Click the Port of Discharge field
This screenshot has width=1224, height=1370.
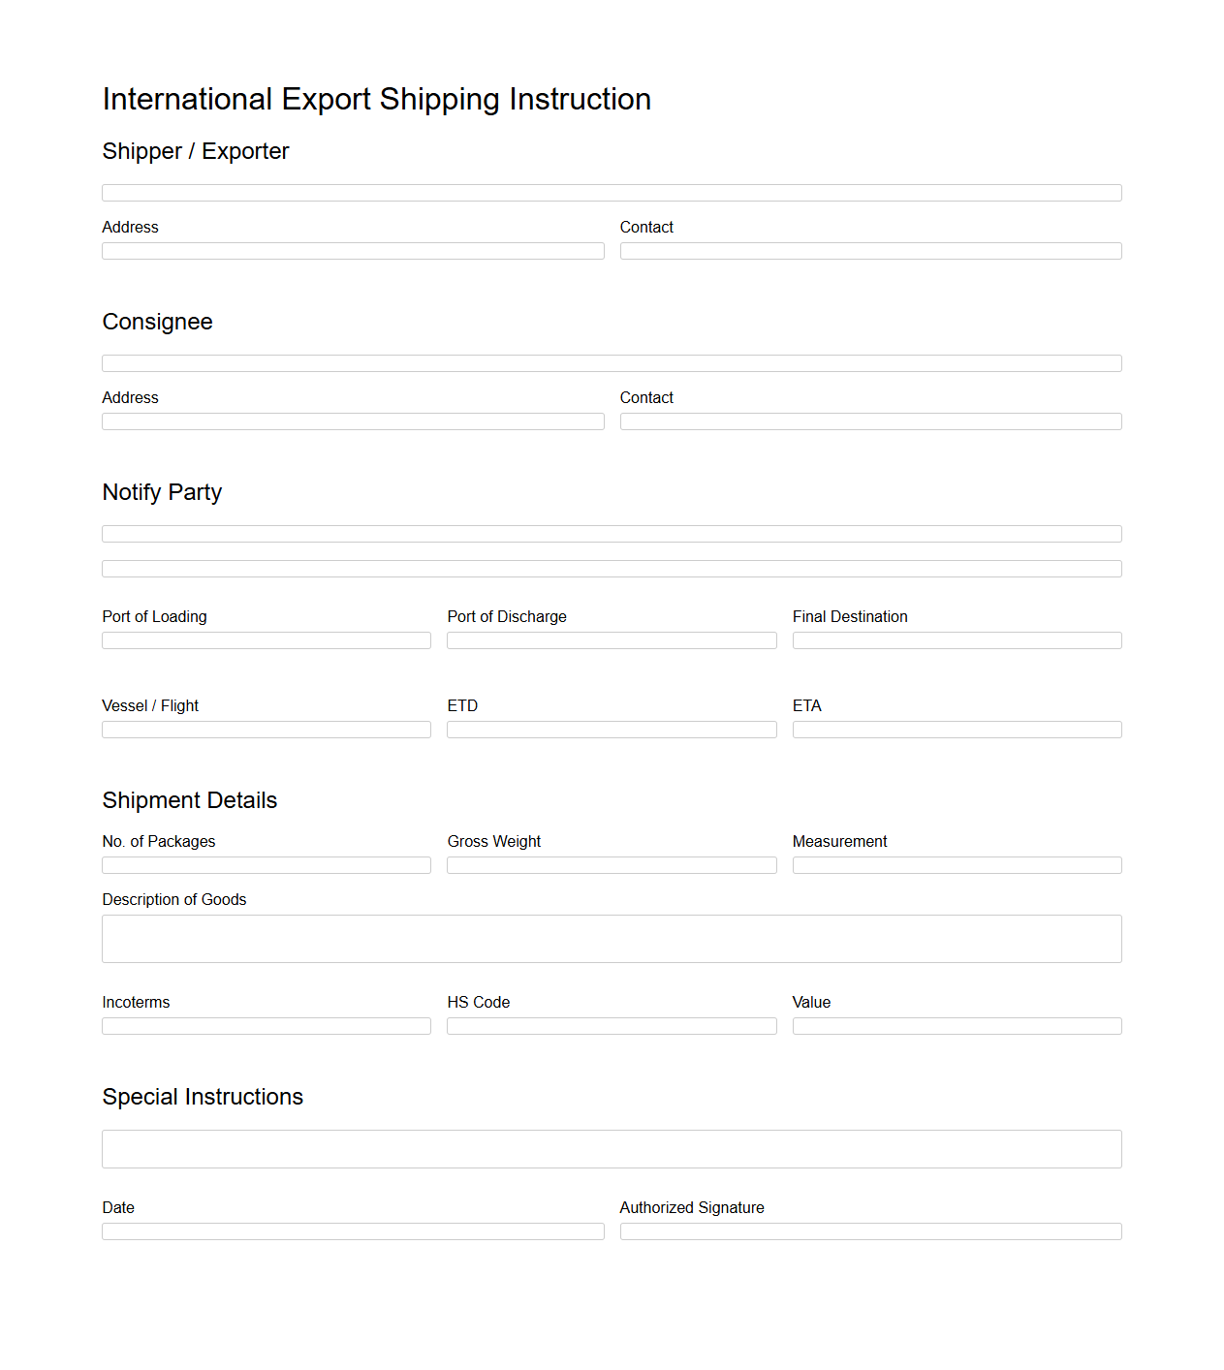pyautogui.click(x=612, y=639)
